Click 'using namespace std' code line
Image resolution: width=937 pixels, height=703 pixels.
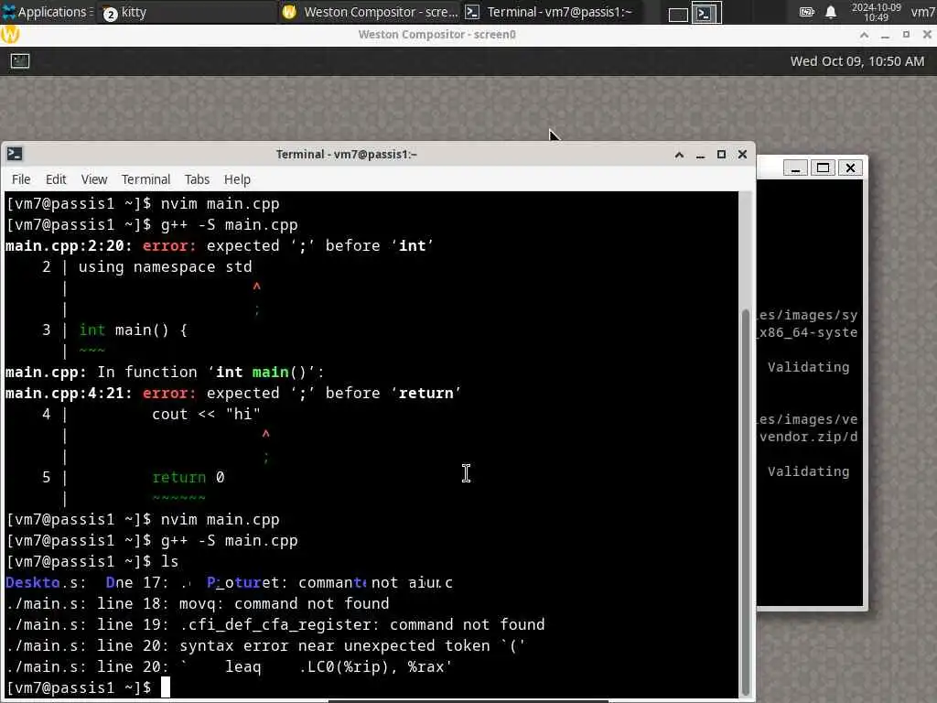click(x=165, y=266)
